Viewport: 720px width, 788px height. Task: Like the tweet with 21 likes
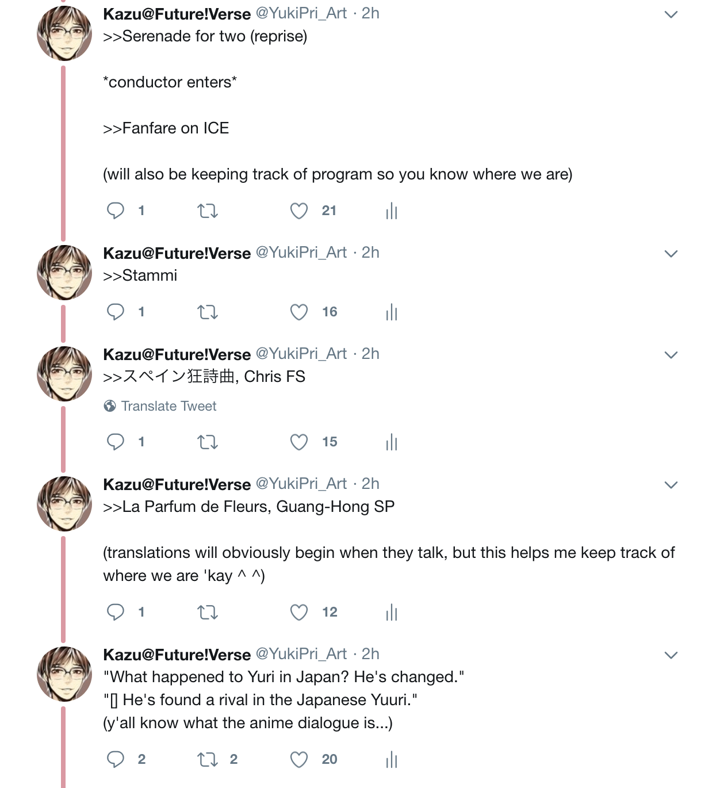click(x=299, y=211)
